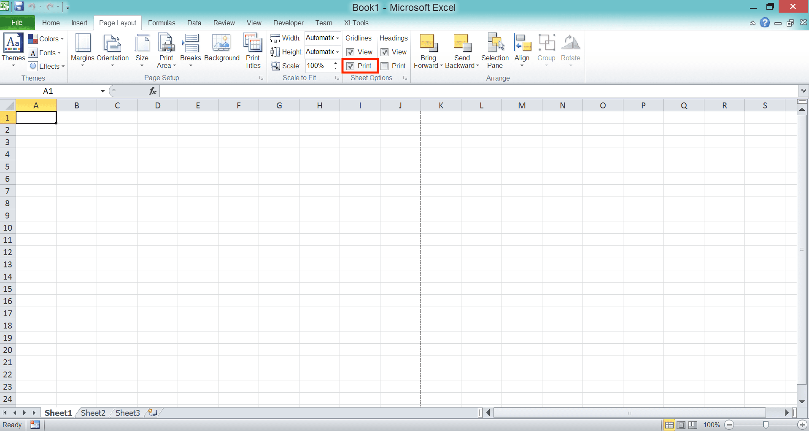The height and width of the screenshot is (431, 809).
Task: Click the Scale 100% input field
Action: click(319, 66)
